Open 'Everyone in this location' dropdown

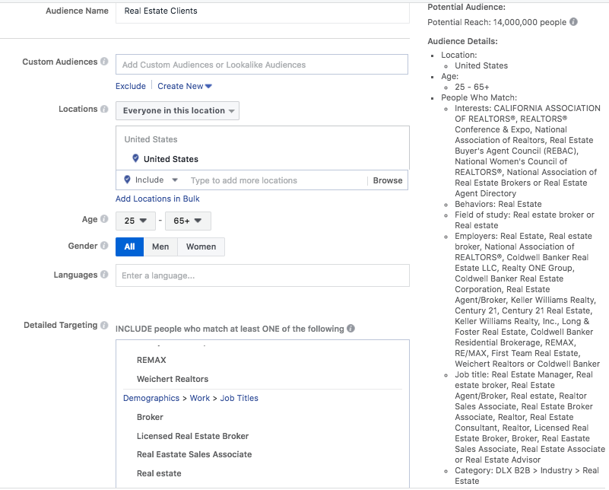[x=177, y=111]
